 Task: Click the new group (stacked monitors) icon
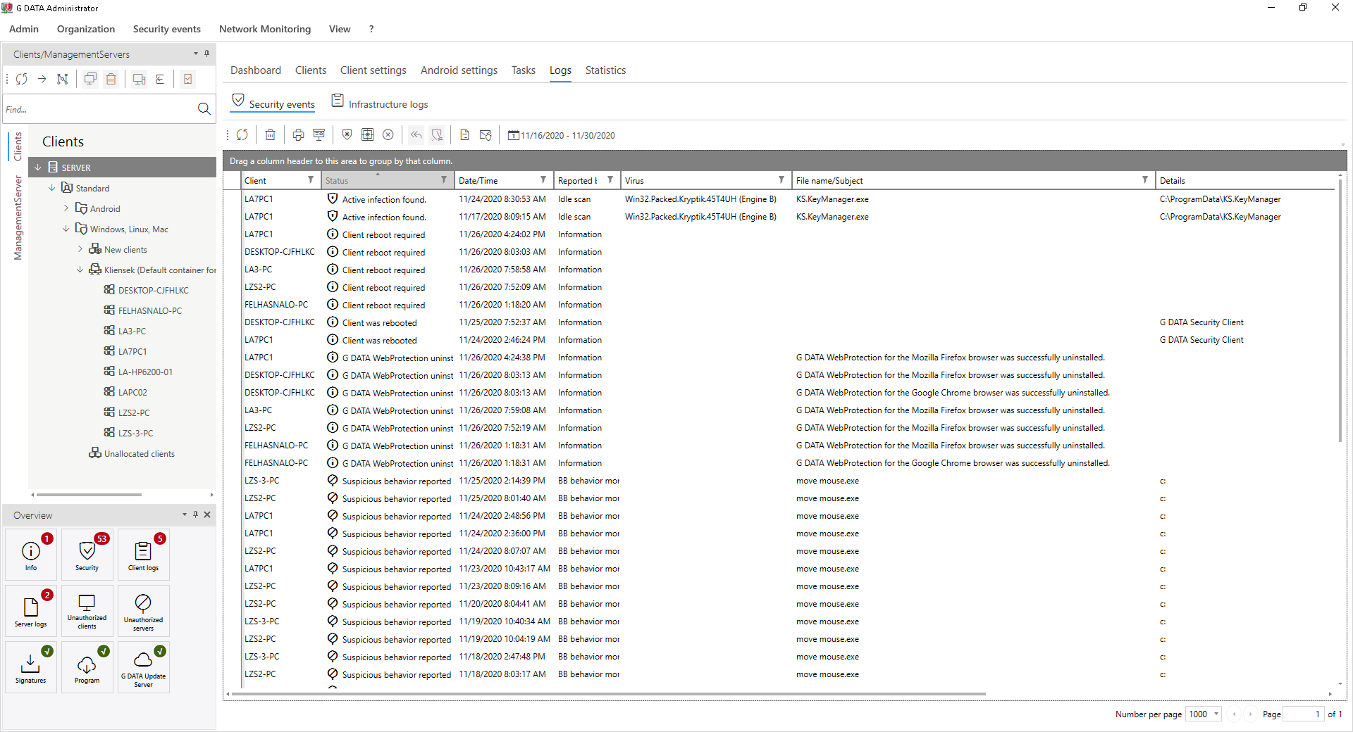90,79
